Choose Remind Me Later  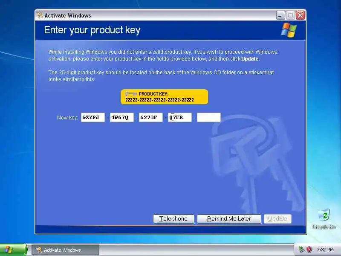(229, 219)
